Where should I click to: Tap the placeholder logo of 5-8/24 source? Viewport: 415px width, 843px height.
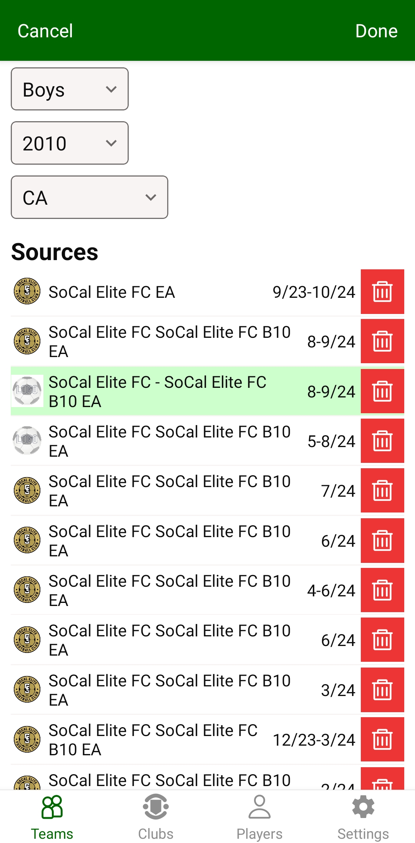[x=27, y=441]
